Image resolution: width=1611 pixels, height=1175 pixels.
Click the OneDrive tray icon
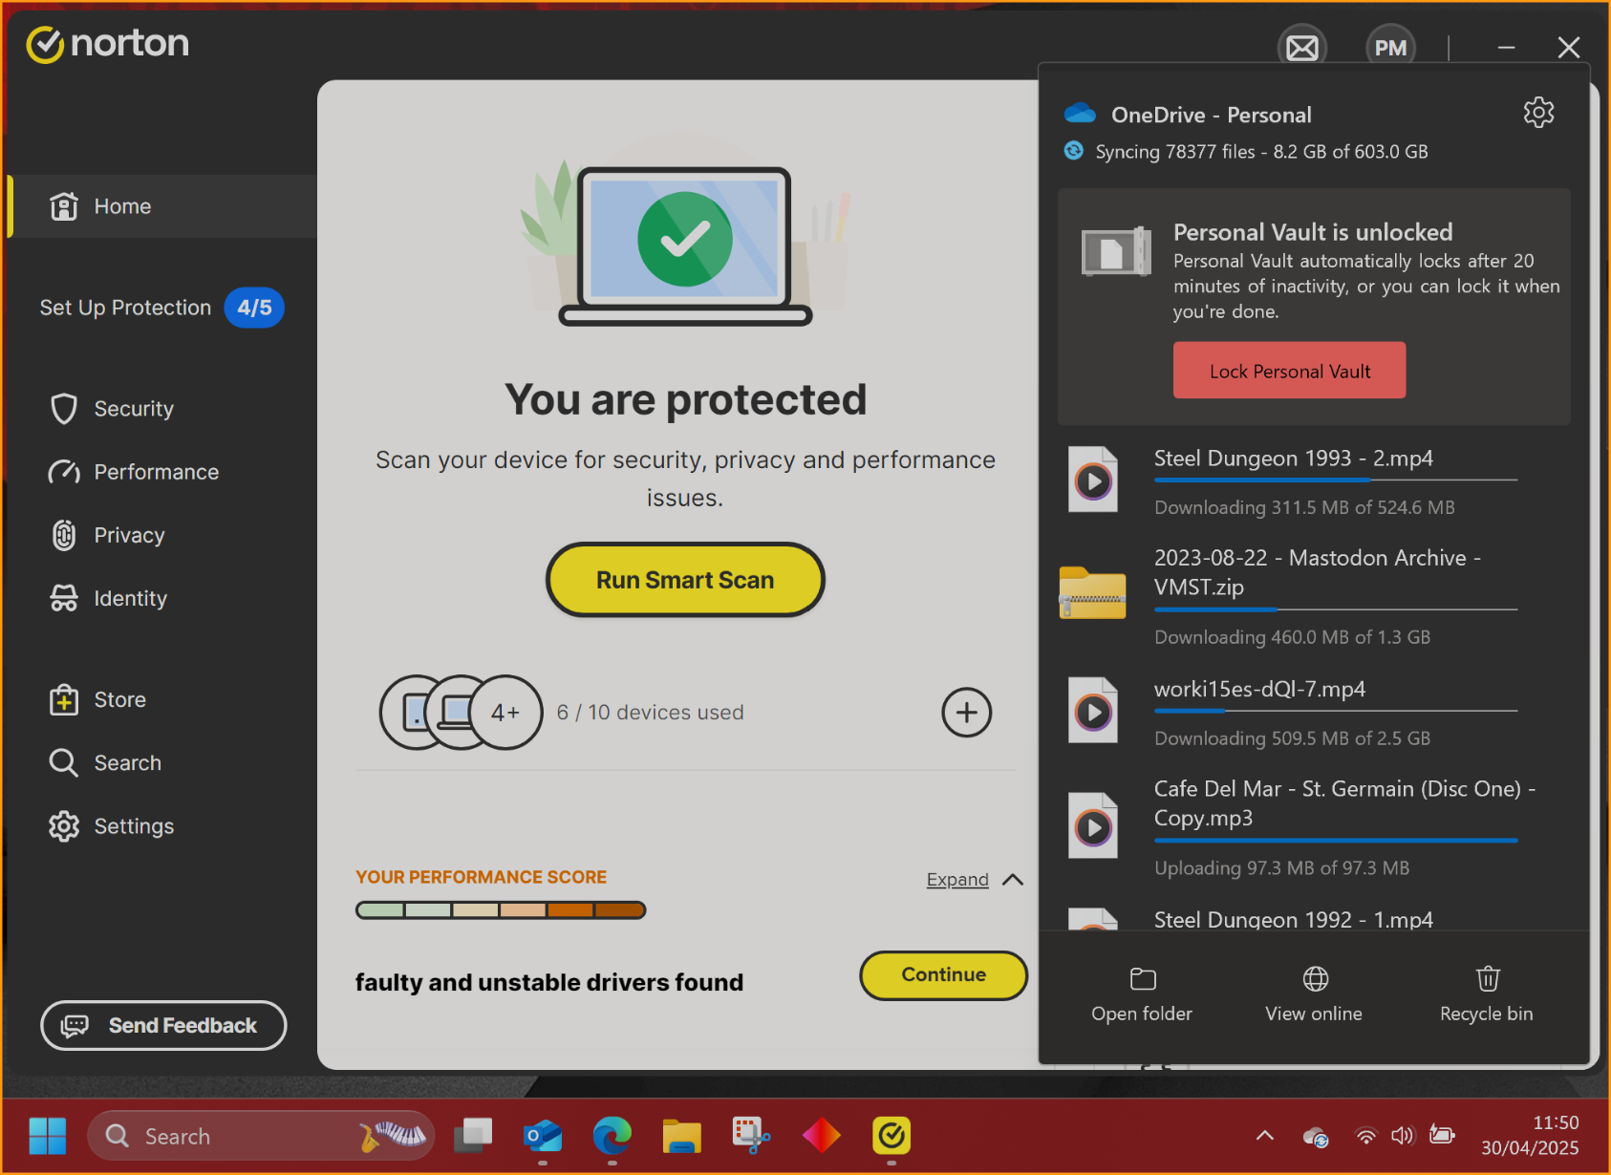[1316, 1137]
